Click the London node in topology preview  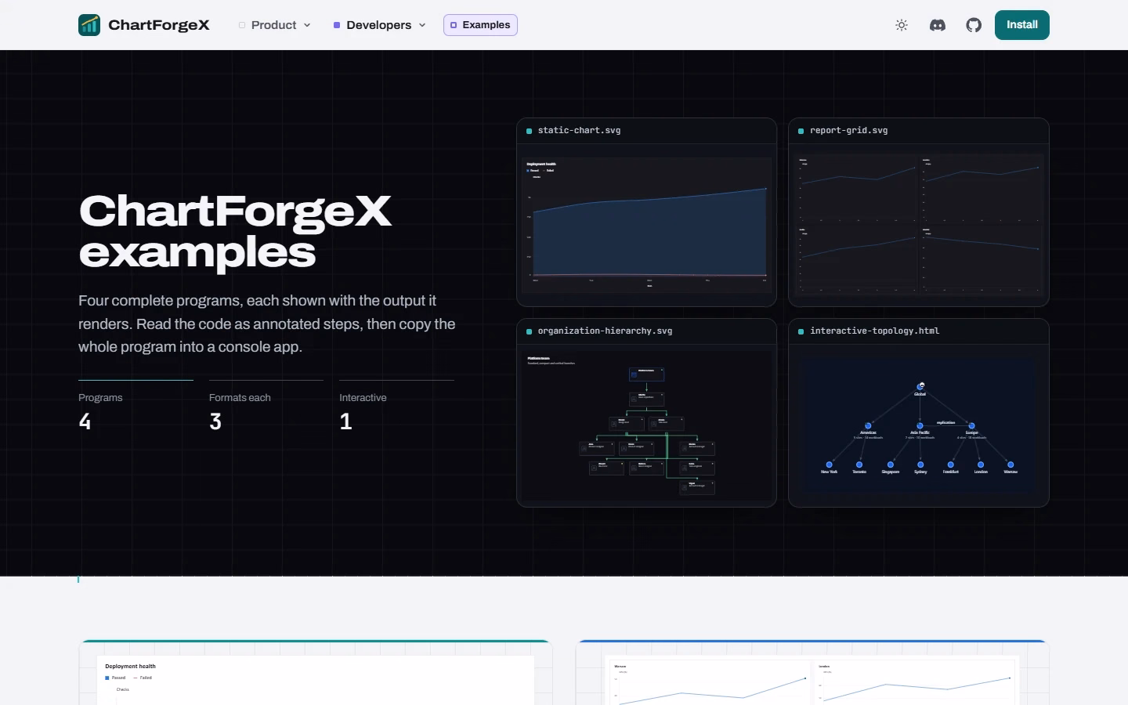coord(981,465)
